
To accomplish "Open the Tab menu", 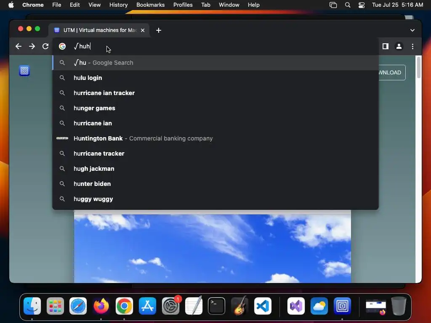I will tap(205, 5).
